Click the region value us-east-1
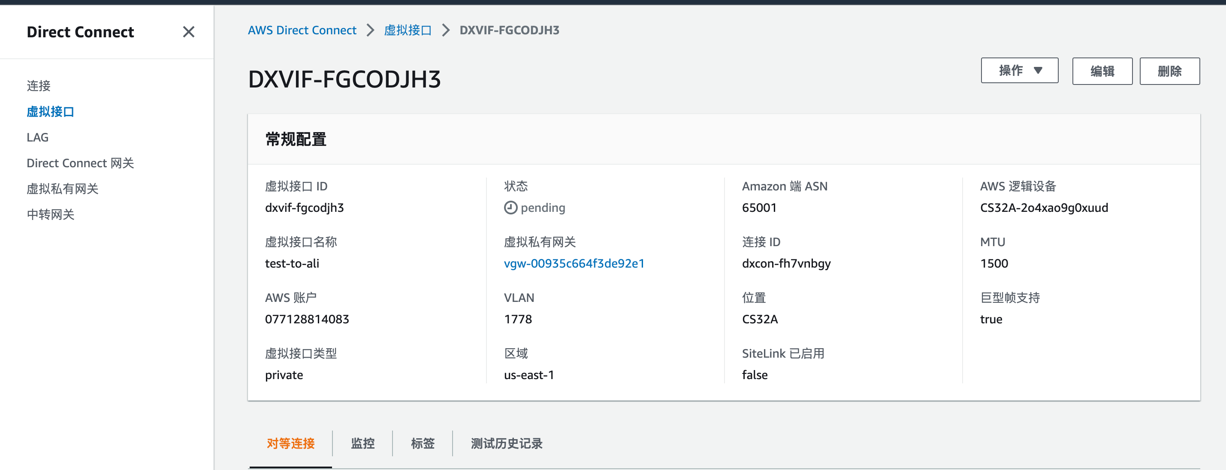 529,375
